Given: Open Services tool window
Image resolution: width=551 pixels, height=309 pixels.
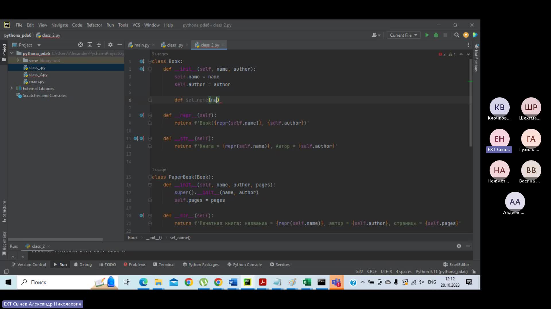Looking at the screenshot, I should point(280,265).
